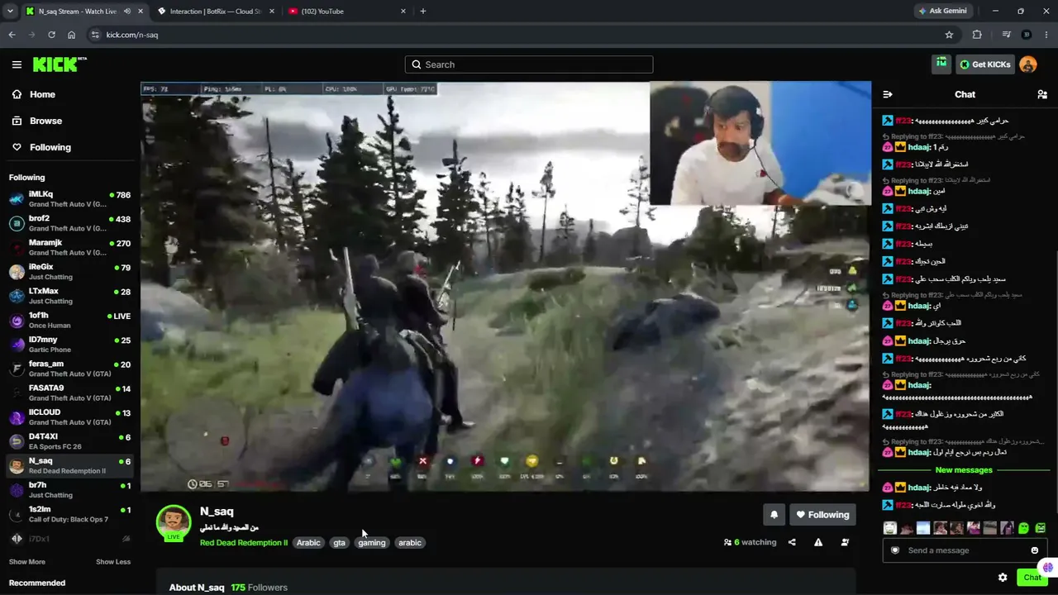This screenshot has width=1058, height=595.
Task: Click the notification bell for N_saq
Action: point(774,515)
